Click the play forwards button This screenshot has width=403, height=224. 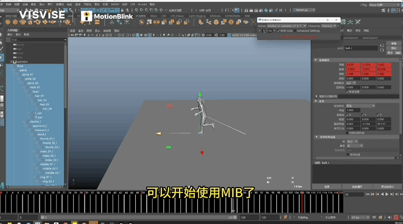(387, 194)
